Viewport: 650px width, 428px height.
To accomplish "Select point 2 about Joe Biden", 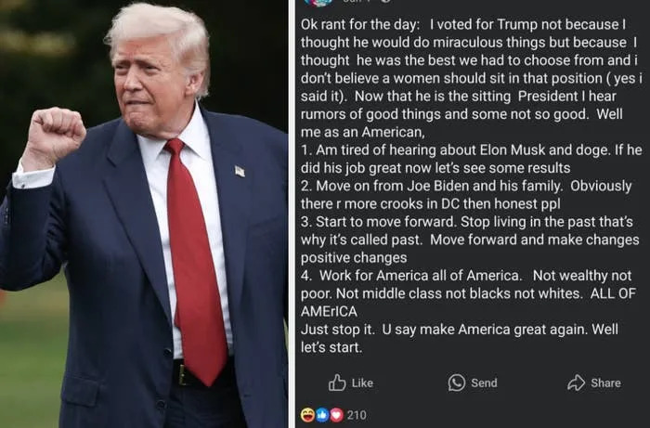I will 466,195.
